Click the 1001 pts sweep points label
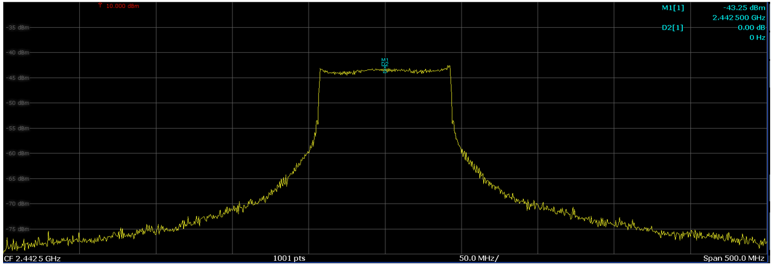772x267 pixels. click(x=289, y=258)
